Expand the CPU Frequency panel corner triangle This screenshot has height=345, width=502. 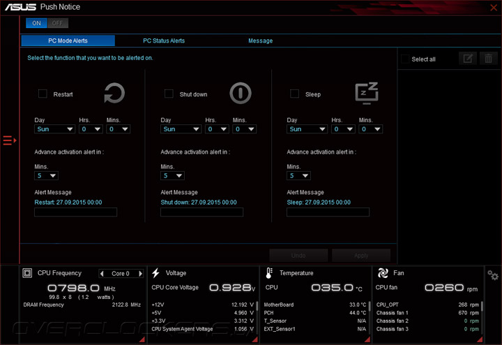click(142, 339)
